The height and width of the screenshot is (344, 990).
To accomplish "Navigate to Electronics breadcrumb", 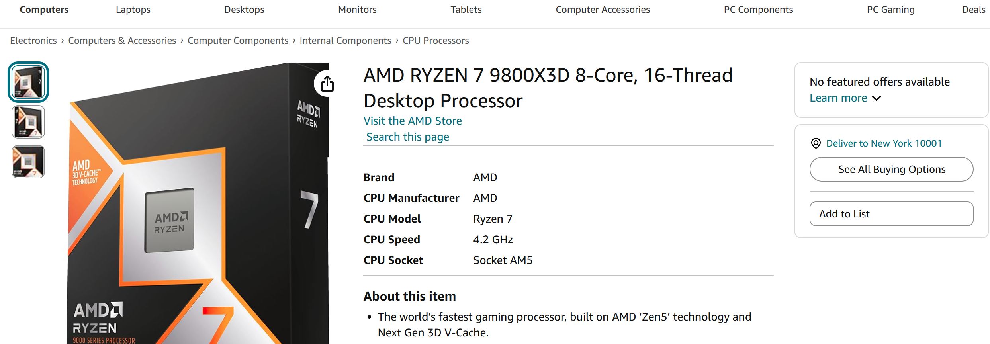I will click(x=33, y=41).
